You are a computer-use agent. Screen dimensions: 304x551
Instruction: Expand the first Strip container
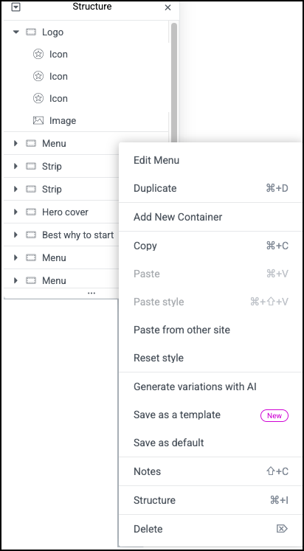(x=15, y=166)
